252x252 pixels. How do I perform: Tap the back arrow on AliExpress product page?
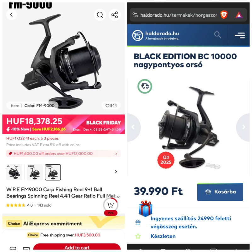[11, 15]
